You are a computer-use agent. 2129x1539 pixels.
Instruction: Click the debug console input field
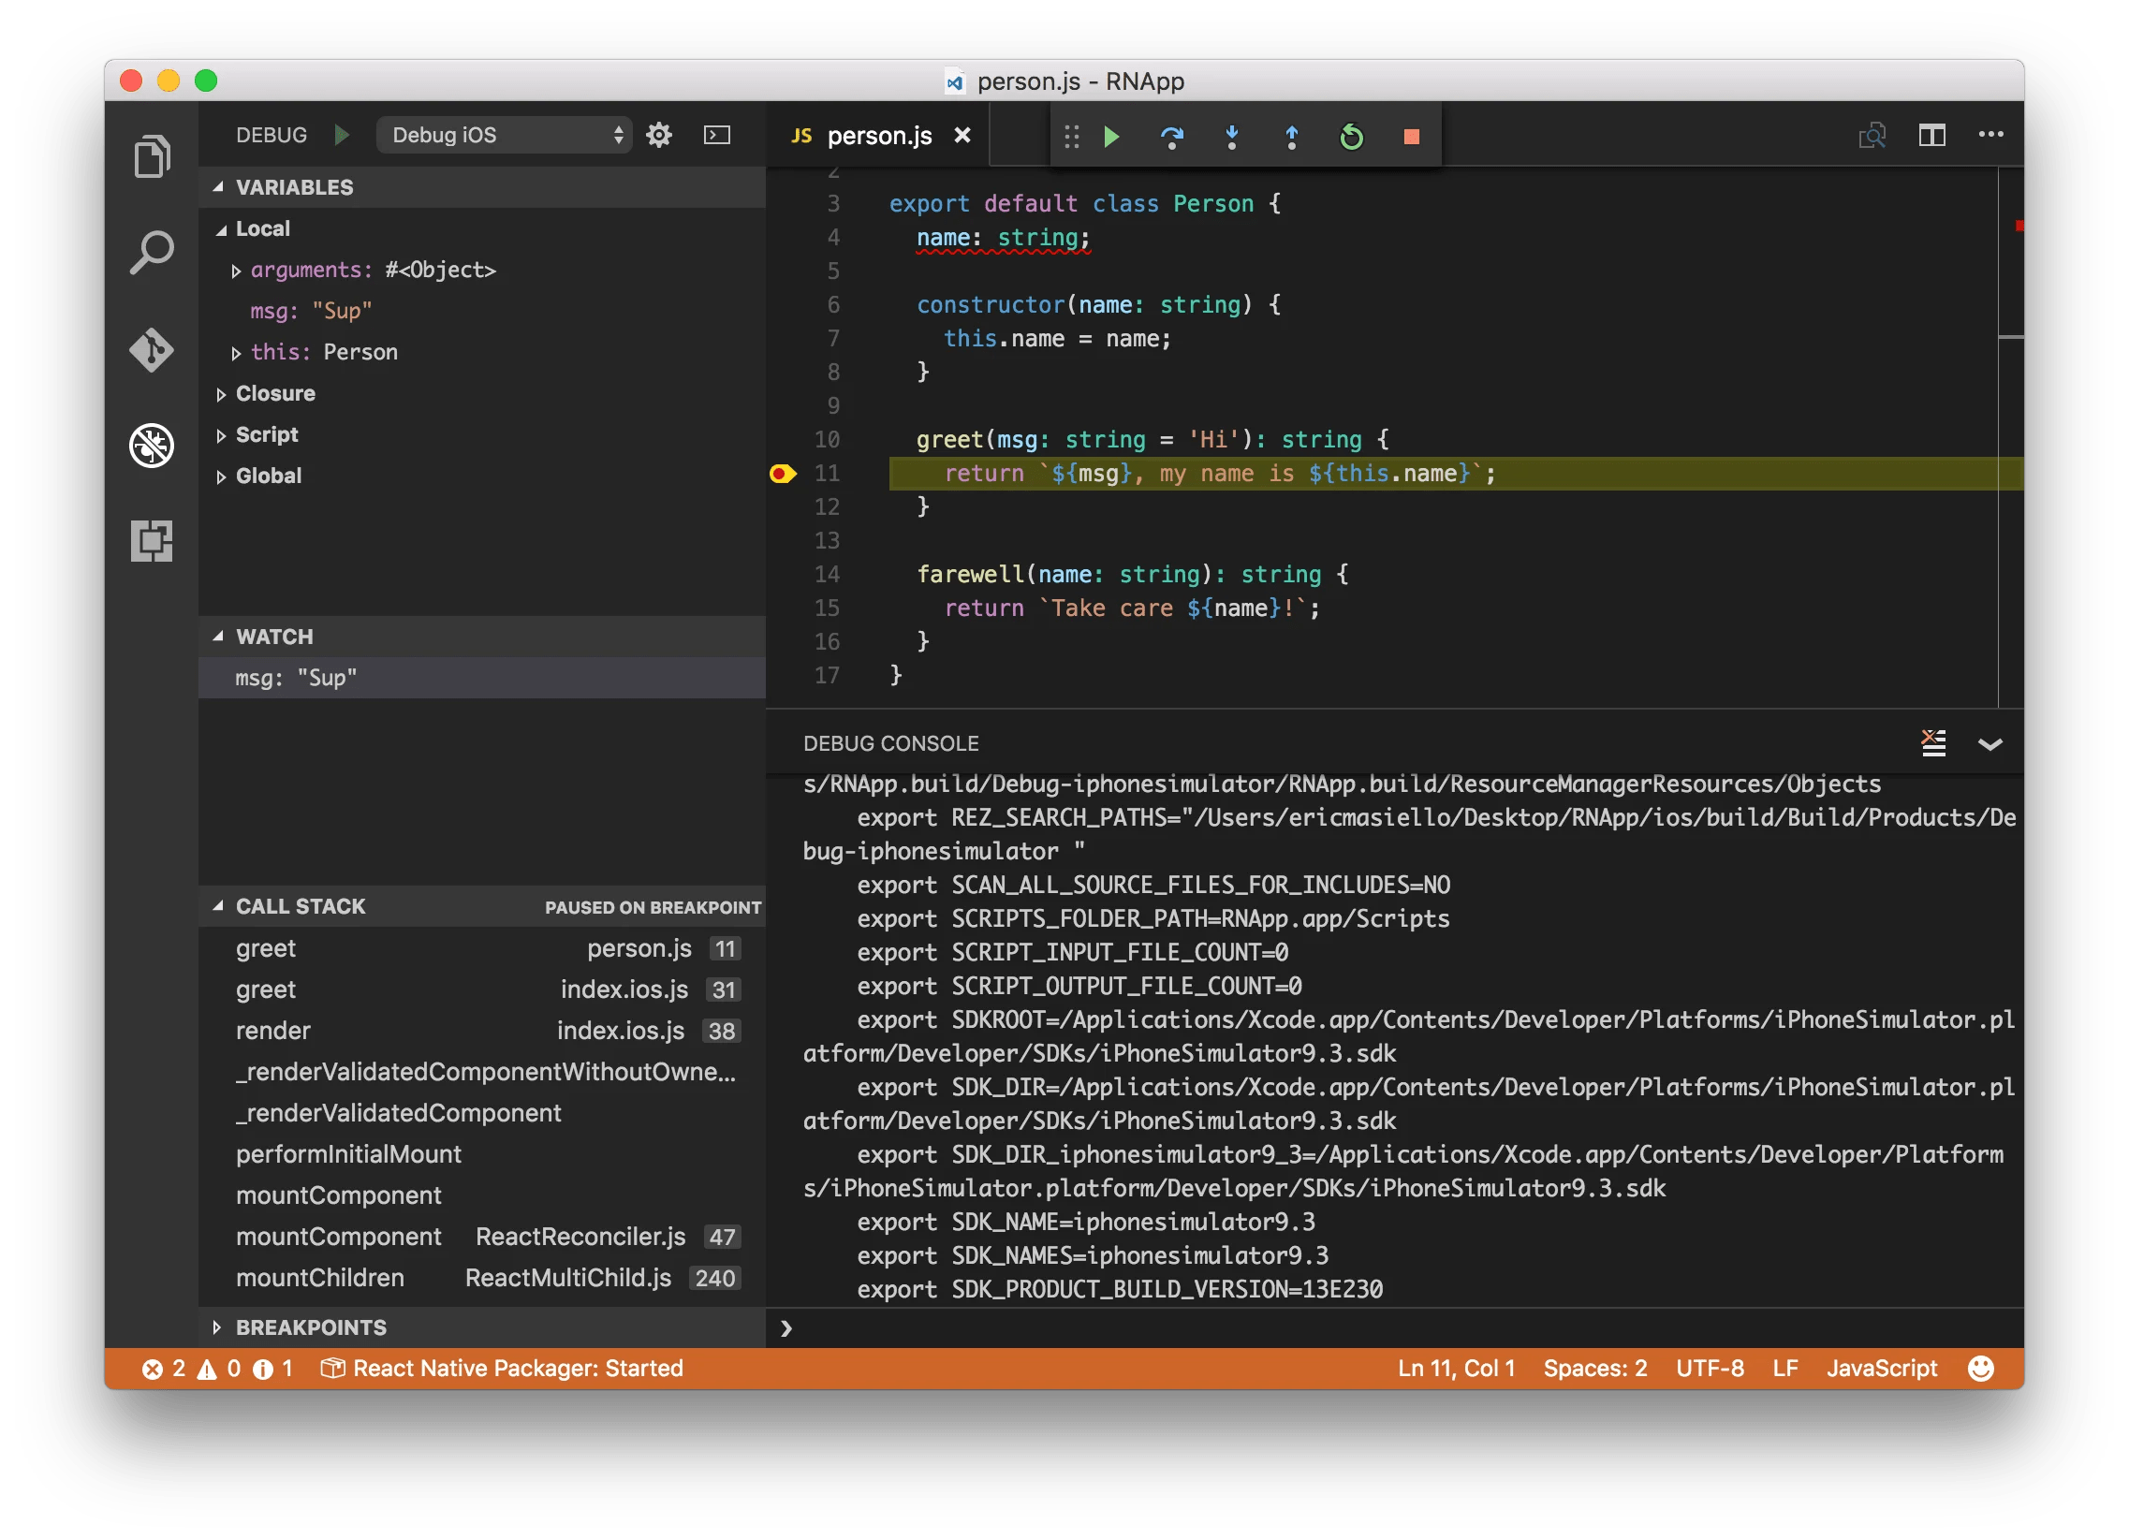pos(1389,1327)
